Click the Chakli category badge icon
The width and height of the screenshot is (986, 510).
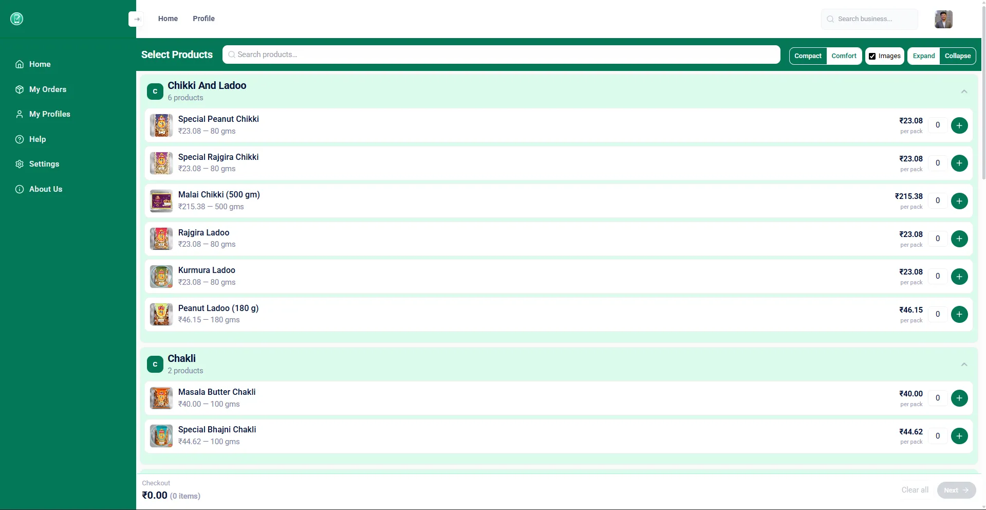(155, 364)
